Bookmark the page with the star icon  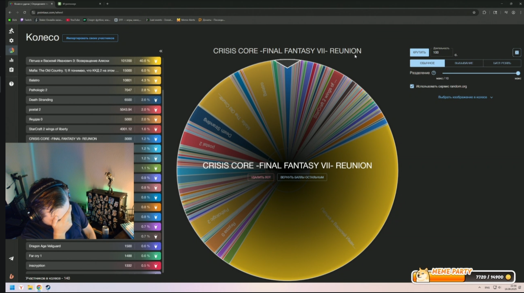474,12
